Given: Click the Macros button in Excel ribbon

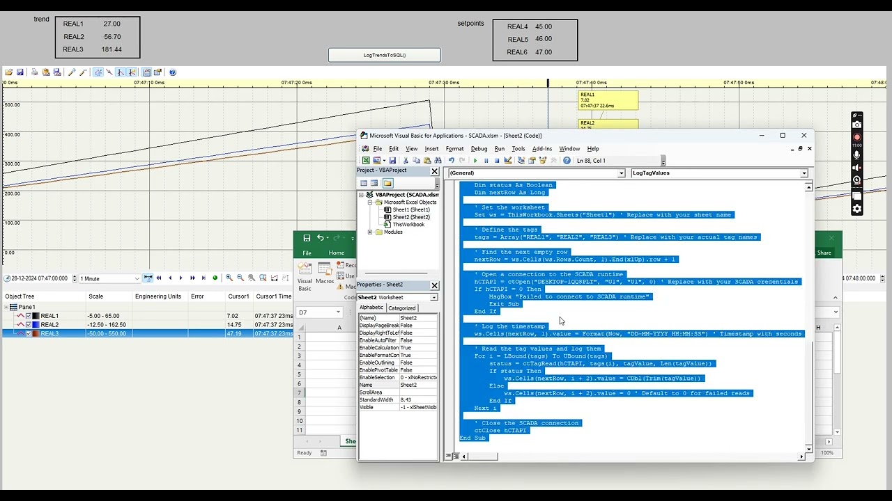Looking at the screenshot, I should pyautogui.click(x=325, y=272).
